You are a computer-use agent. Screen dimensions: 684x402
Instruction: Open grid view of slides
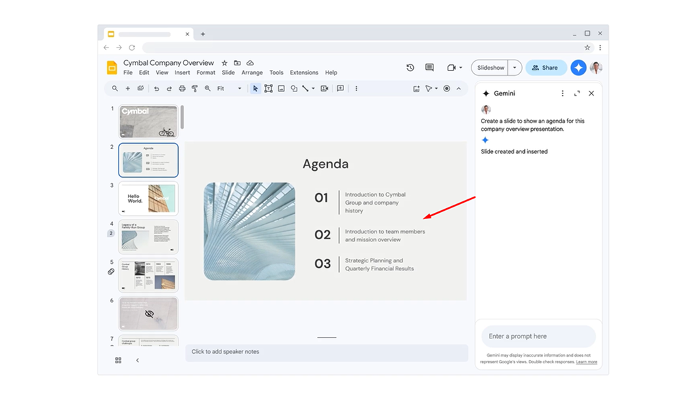point(118,361)
